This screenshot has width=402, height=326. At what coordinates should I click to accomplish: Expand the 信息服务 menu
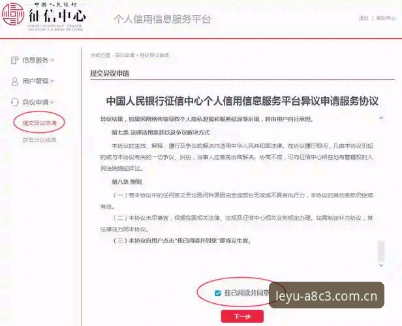click(38, 61)
